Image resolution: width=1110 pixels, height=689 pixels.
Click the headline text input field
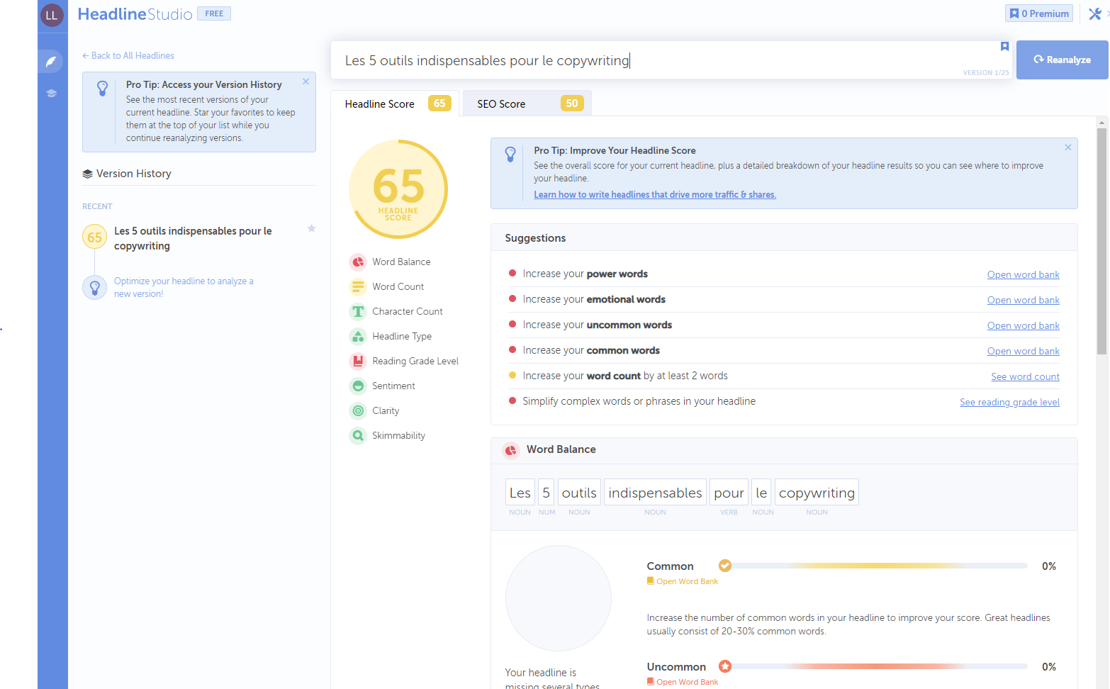pyautogui.click(x=652, y=60)
